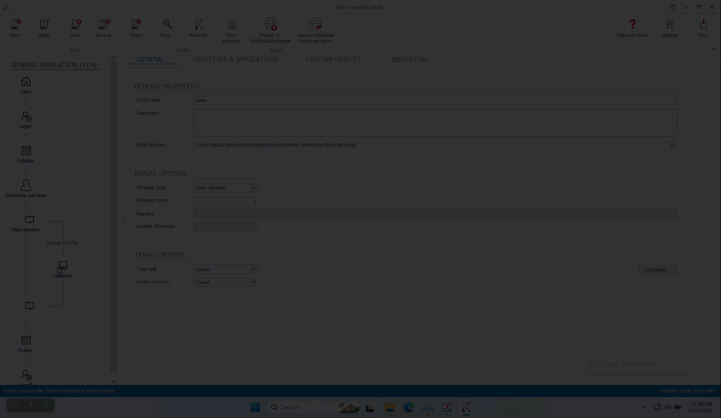This screenshot has width=721, height=418.
Task: Open File Explorer from the taskbar
Action: pos(390,407)
